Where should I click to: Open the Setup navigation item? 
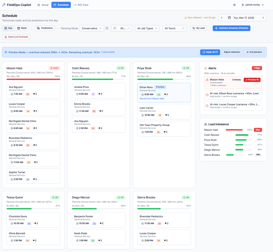(43, 5)
